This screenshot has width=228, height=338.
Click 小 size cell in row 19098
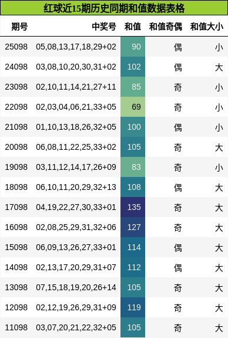(x=219, y=168)
